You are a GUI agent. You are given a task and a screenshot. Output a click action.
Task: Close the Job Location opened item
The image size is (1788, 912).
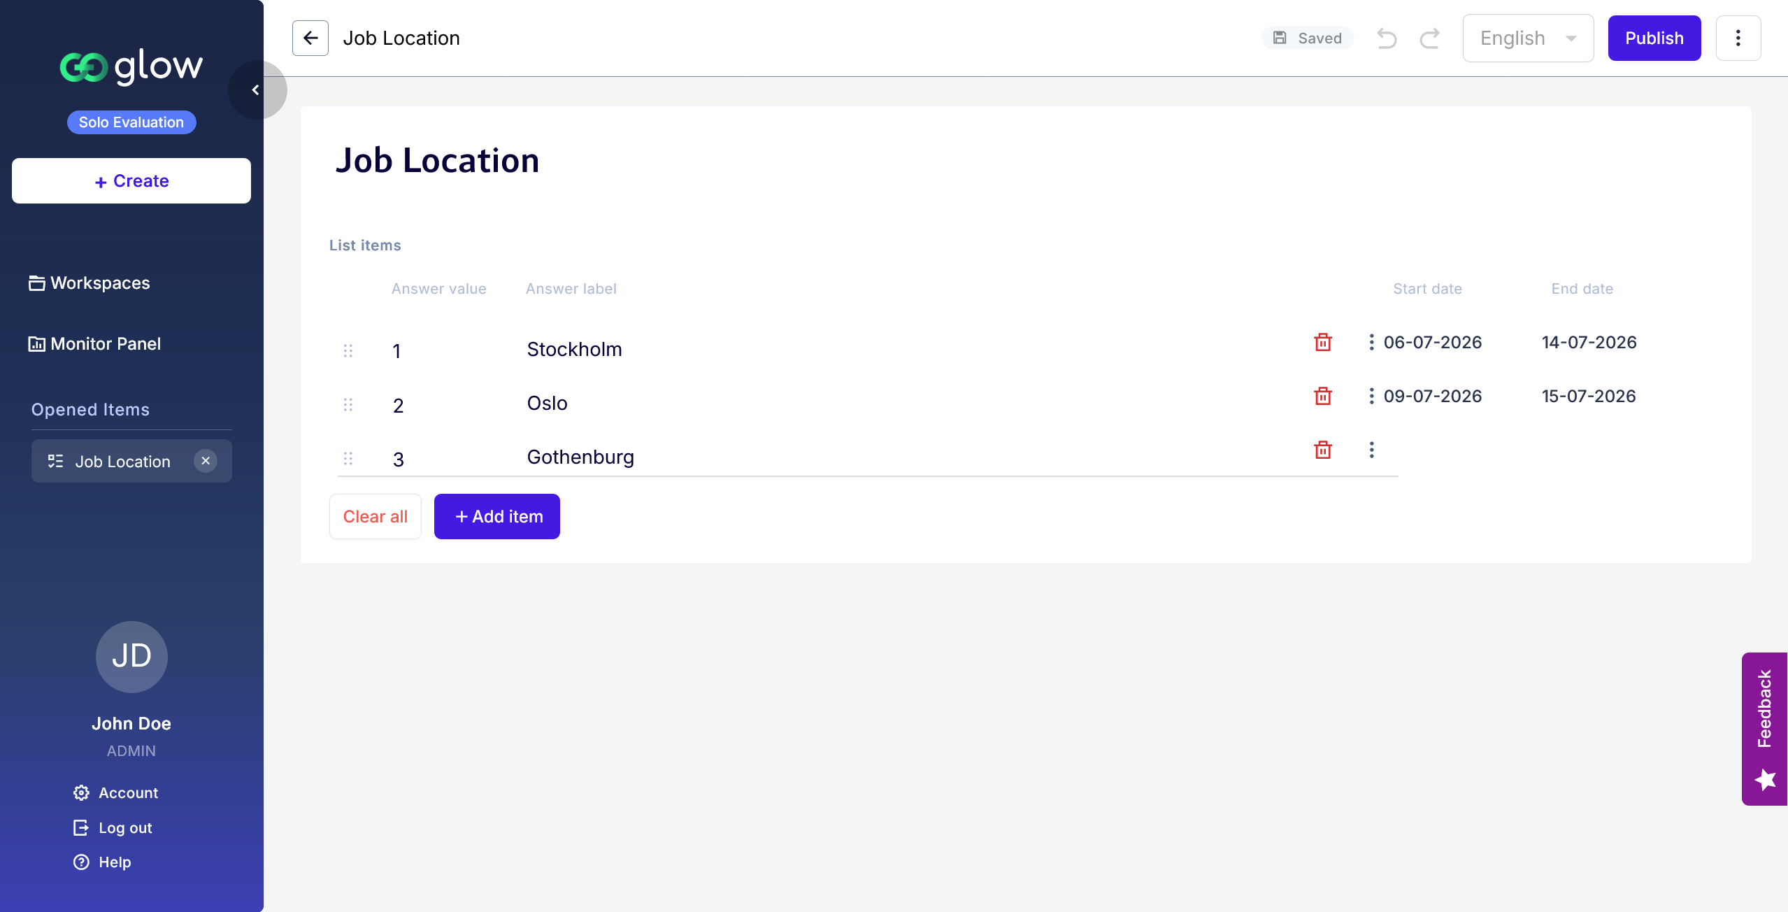pyautogui.click(x=206, y=461)
